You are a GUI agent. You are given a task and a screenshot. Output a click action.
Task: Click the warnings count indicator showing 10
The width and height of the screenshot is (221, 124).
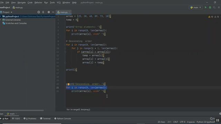pyautogui.click(x=211, y=17)
